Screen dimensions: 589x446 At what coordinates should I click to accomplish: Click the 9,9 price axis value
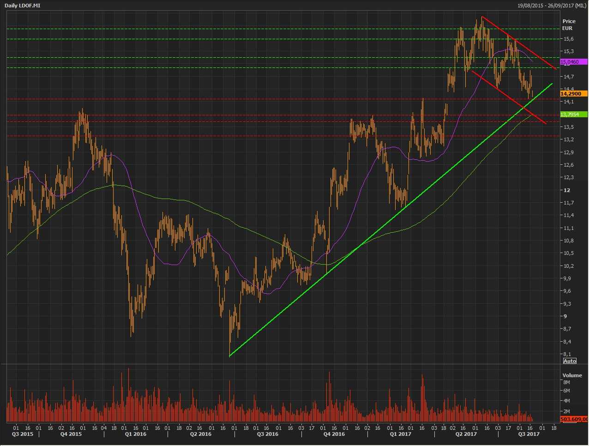pos(567,278)
